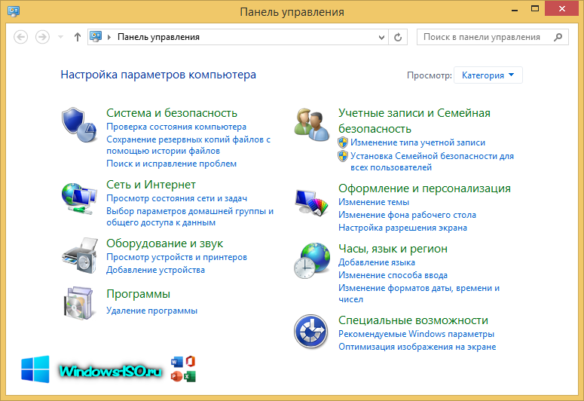Viewport: 584px width, 401px height.
Task: Click Установка Семейной безопасности link
Action: coord(432,161)
